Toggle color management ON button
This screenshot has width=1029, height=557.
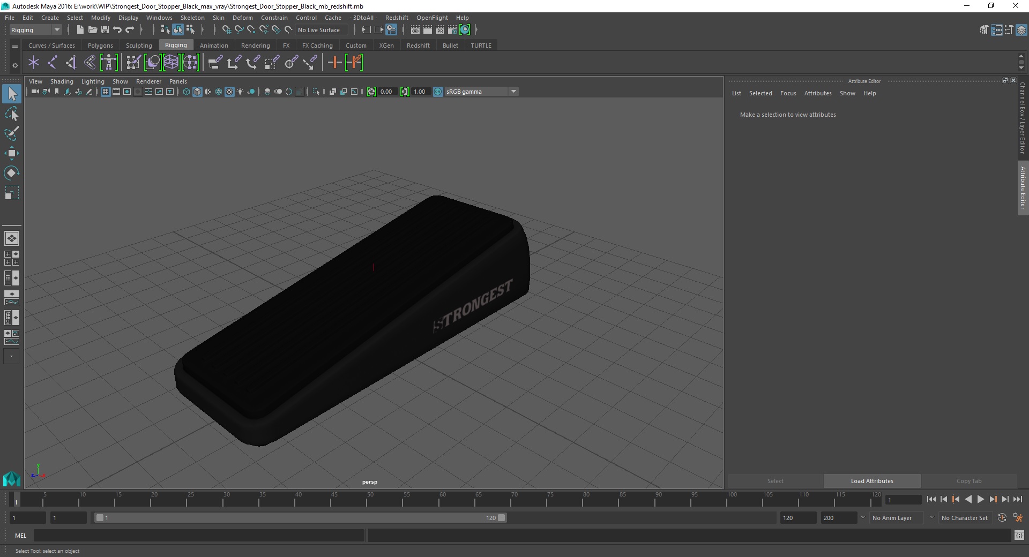click(438, 92)
